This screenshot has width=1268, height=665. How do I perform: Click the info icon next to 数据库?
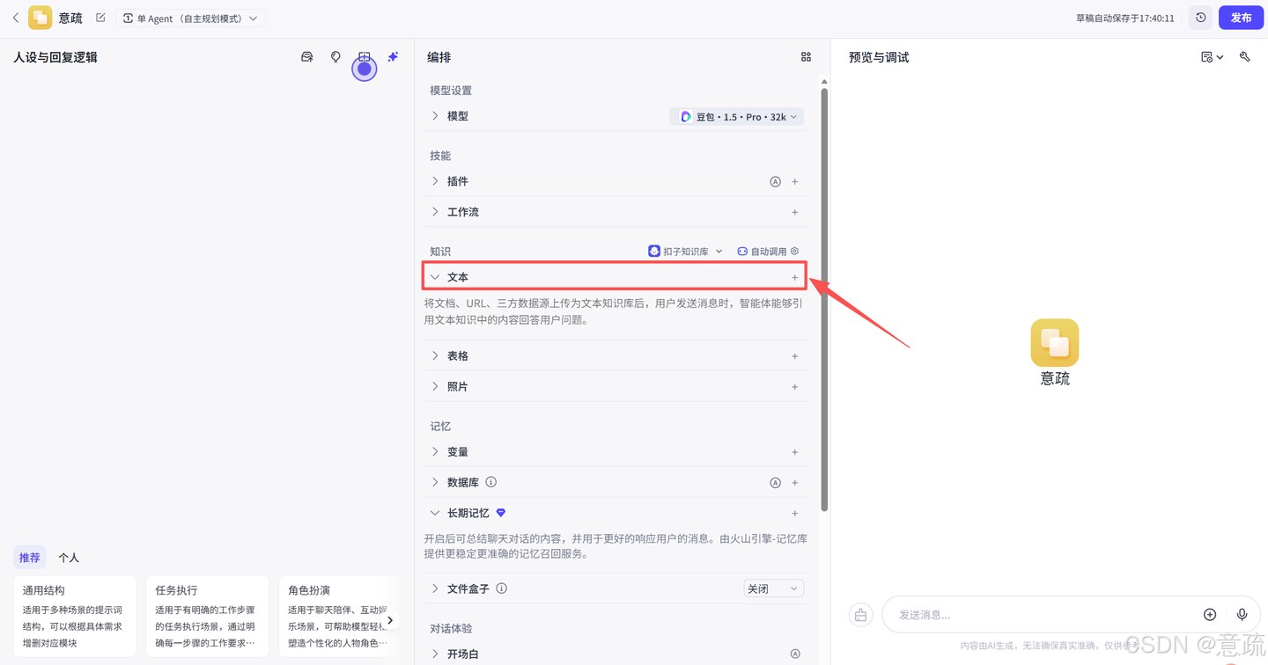click(491, 482)
